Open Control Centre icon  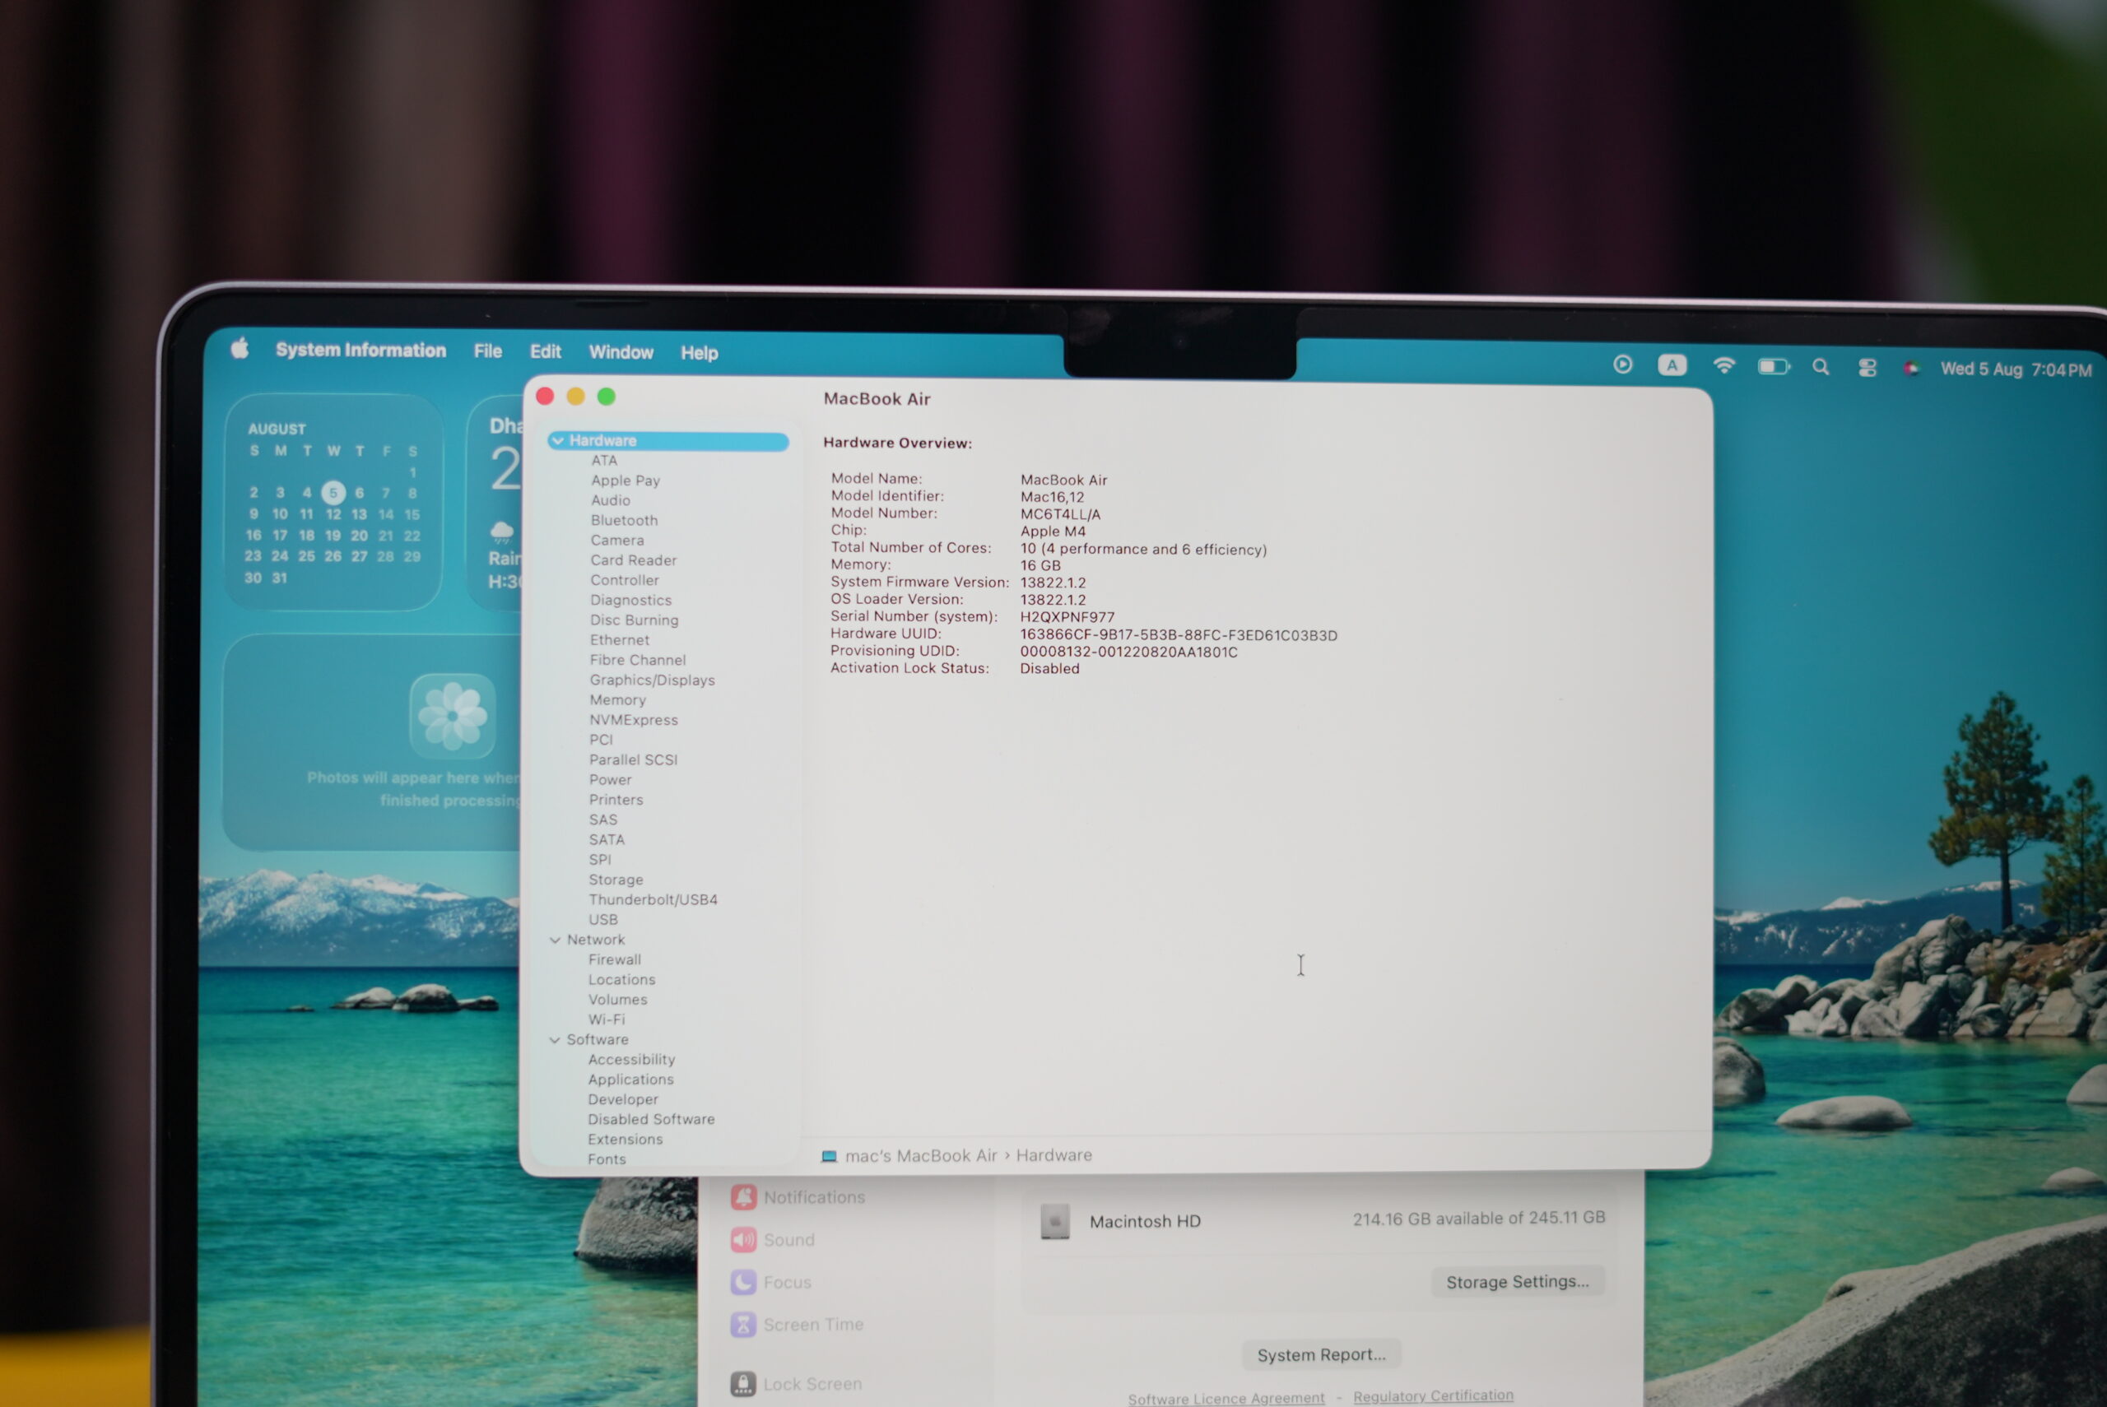pyautogui.click(x=1867, y=368)
